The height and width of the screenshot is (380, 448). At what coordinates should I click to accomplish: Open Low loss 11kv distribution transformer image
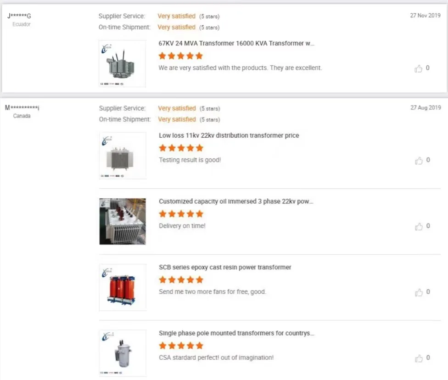123,156
